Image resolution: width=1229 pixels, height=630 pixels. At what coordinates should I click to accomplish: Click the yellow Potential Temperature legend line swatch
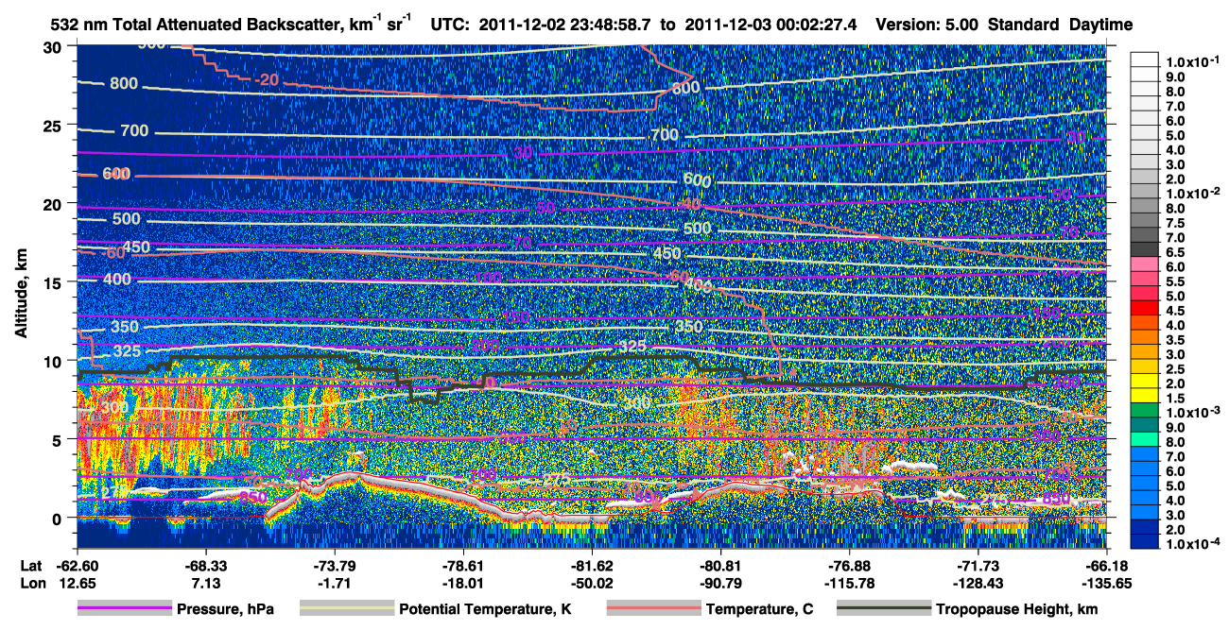pos(346,609)
